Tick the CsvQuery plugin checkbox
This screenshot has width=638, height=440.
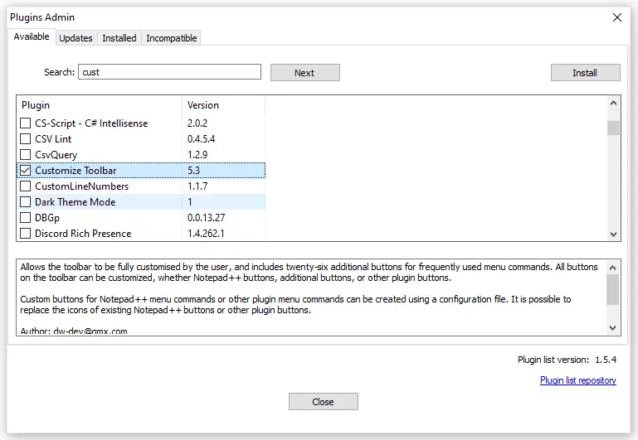25,155
